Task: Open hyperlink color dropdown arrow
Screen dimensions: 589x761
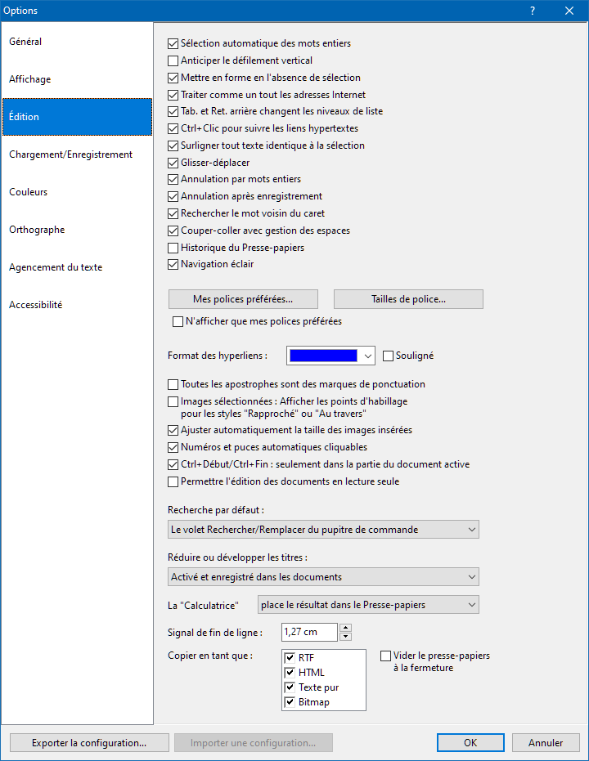Action: click(x=368, y=356)
